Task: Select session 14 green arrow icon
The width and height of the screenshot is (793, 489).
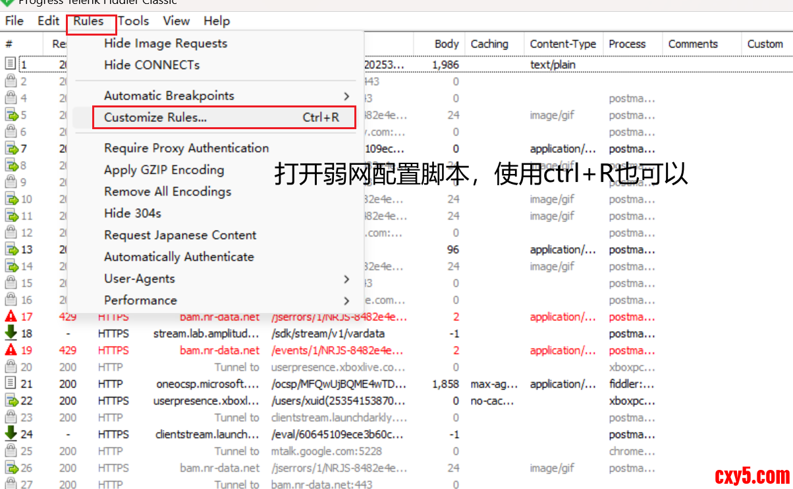Action: point(11,266)
